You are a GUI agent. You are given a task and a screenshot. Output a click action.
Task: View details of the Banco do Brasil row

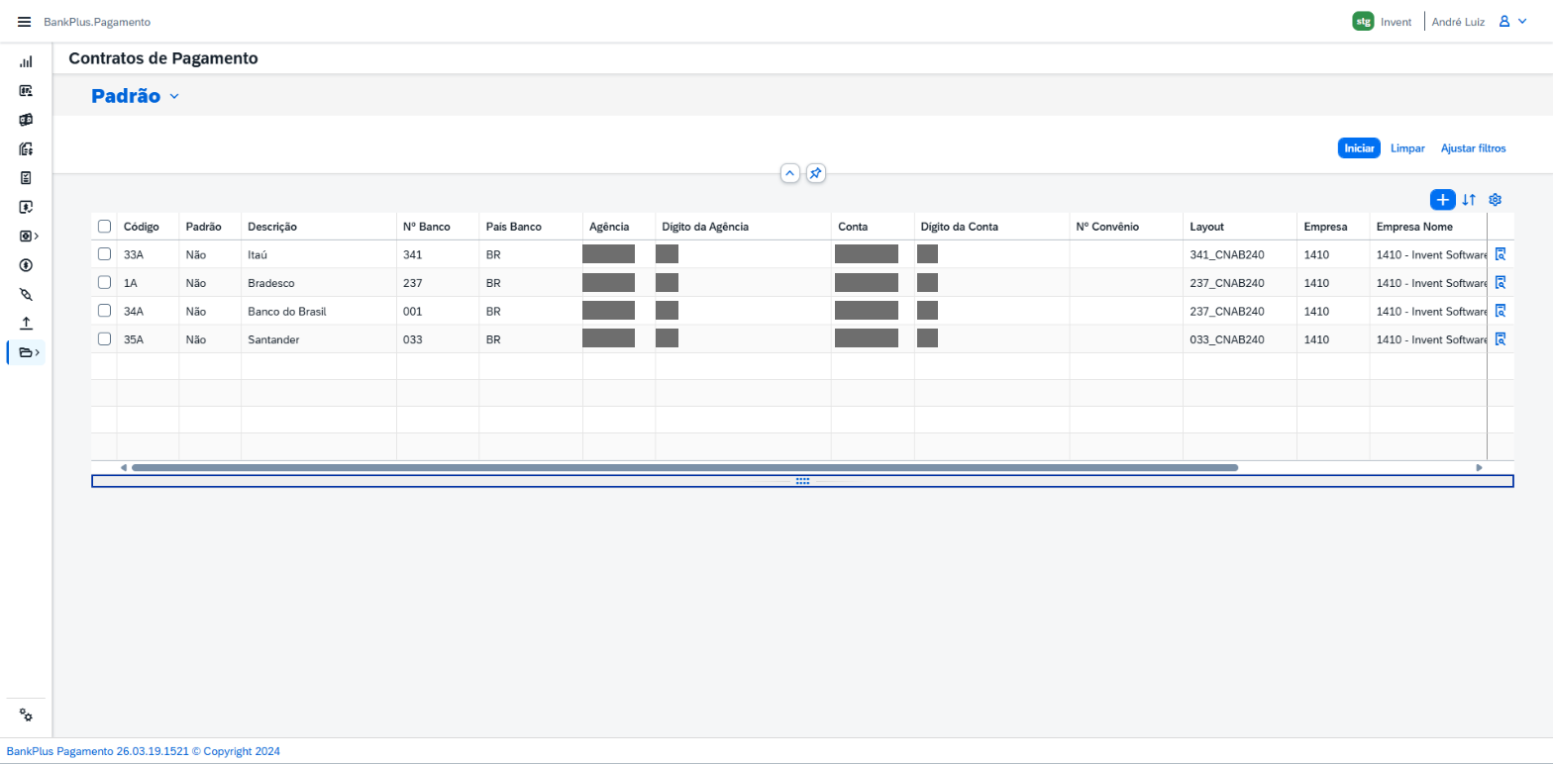click(x=1501, y=311)
